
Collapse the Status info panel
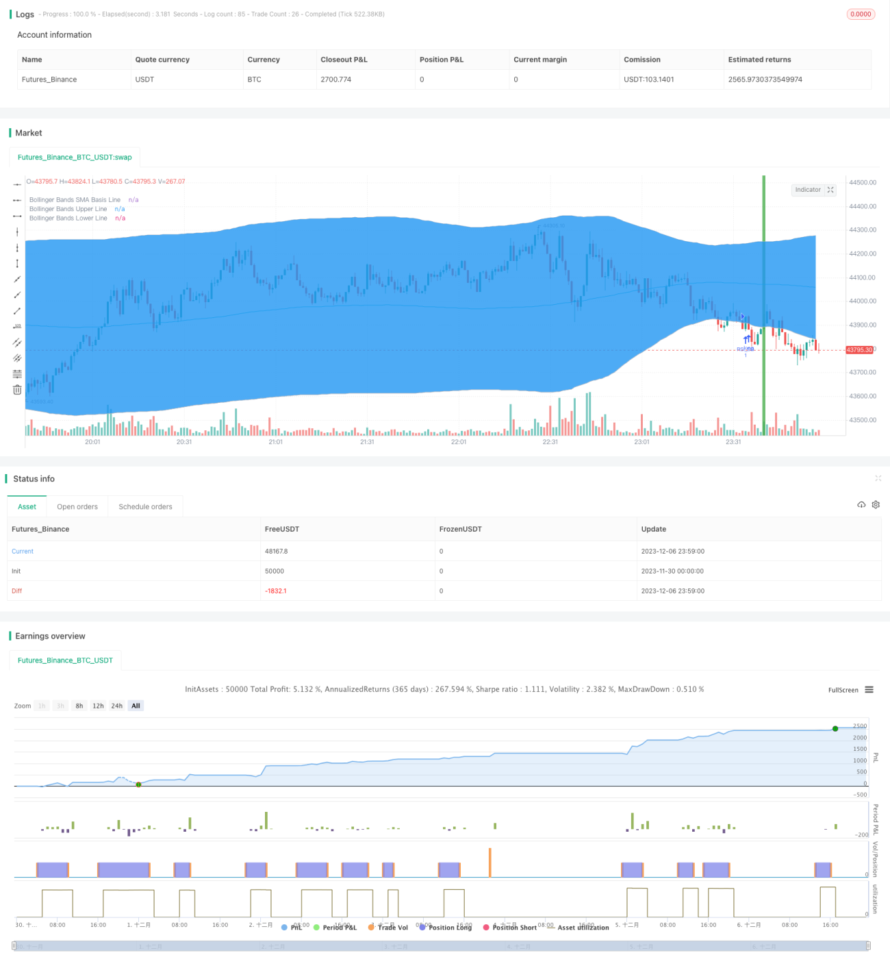(878, 478)
